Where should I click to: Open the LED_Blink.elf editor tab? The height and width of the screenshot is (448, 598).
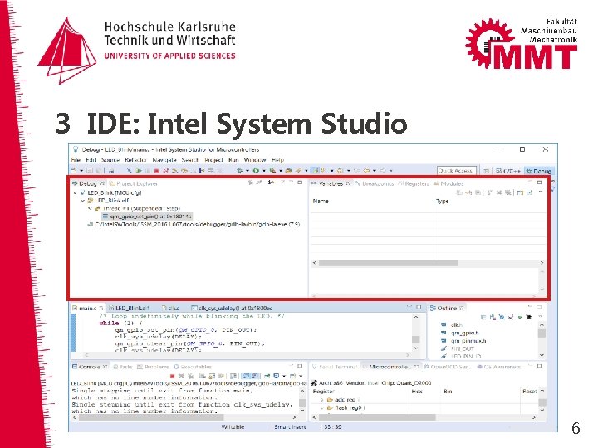point(129,308)
